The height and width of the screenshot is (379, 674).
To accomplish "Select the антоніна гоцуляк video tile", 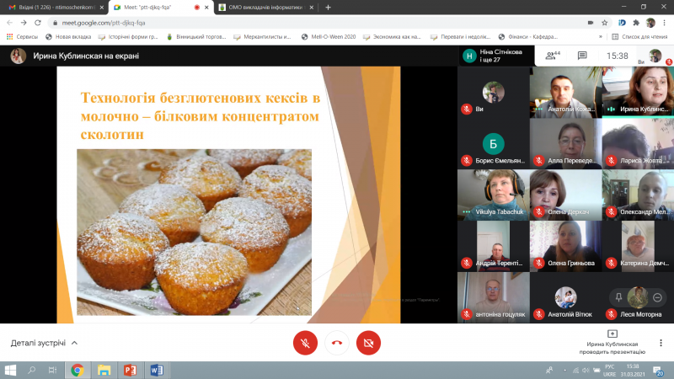I will [494, 298].
